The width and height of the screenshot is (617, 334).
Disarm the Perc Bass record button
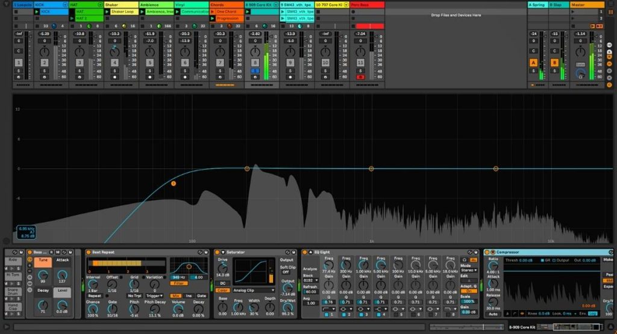click(x=360, y=77)
